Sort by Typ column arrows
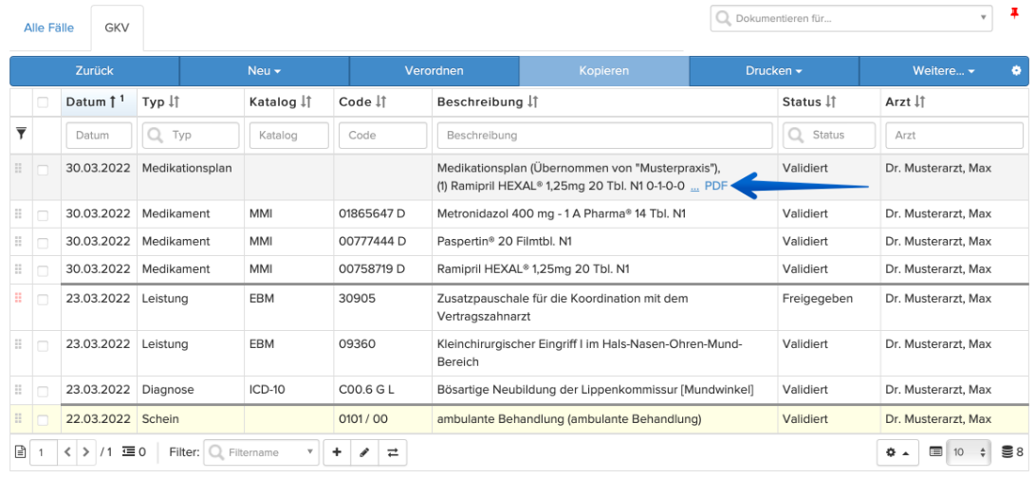Image resolution: width=1035 pixels, height=478 pixels. [x=175, y=101]
